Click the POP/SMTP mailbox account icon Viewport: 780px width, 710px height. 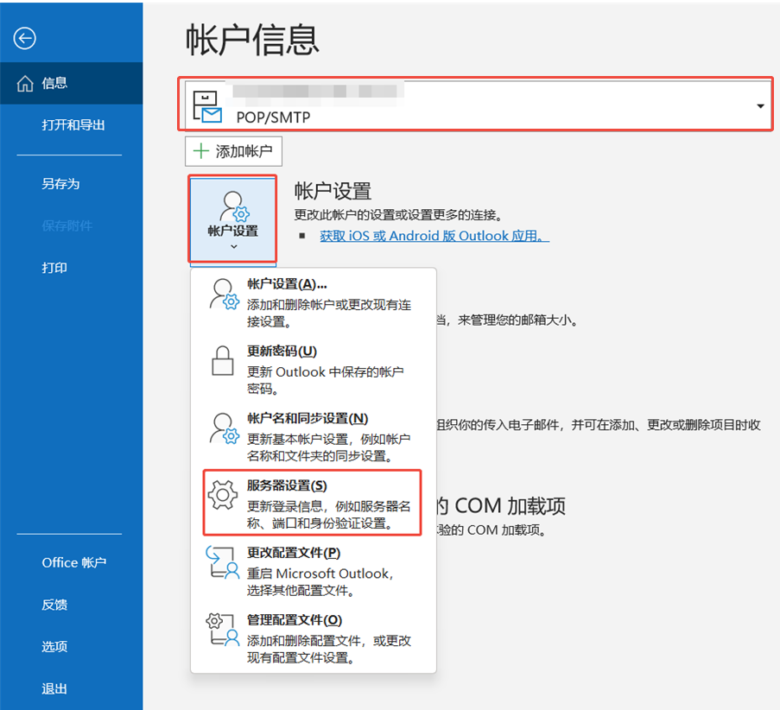point(207,106)
